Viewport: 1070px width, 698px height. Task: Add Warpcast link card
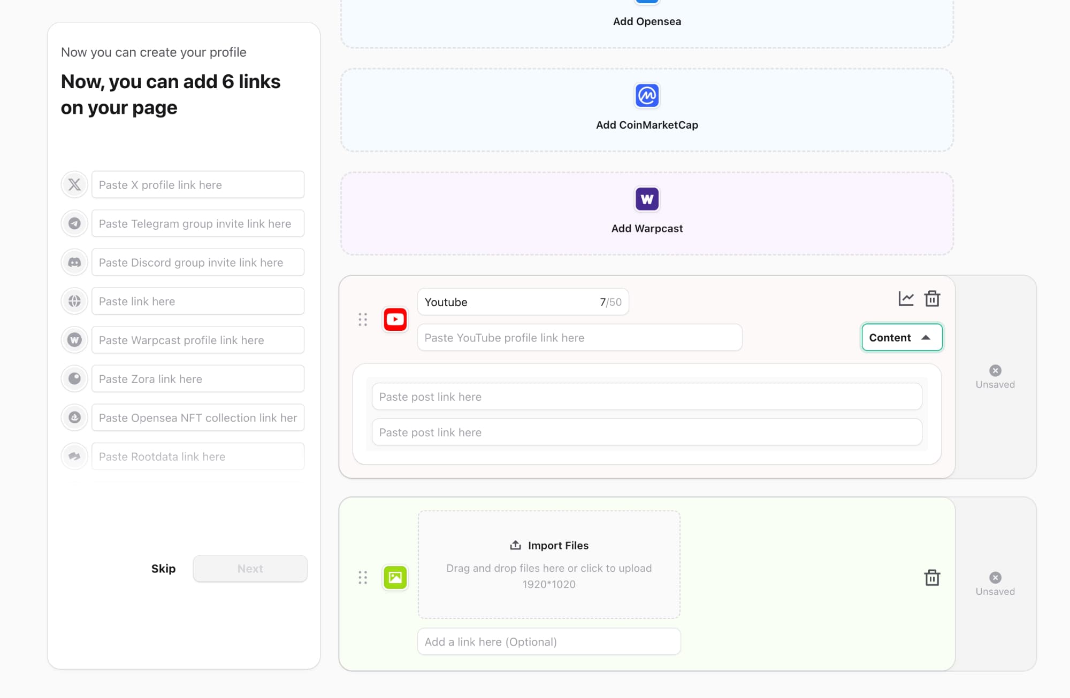(x=647, y=213)
